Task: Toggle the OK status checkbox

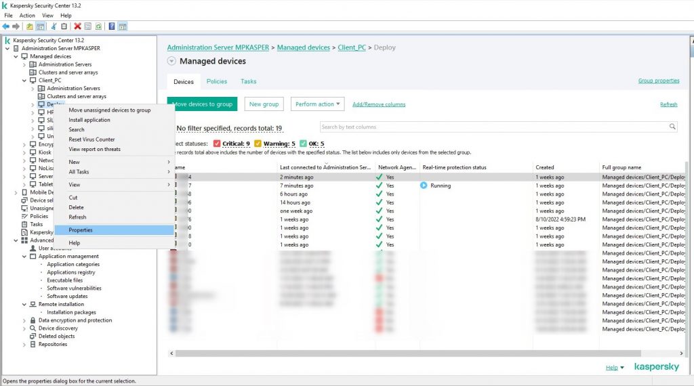Action: tap(303, 144)
